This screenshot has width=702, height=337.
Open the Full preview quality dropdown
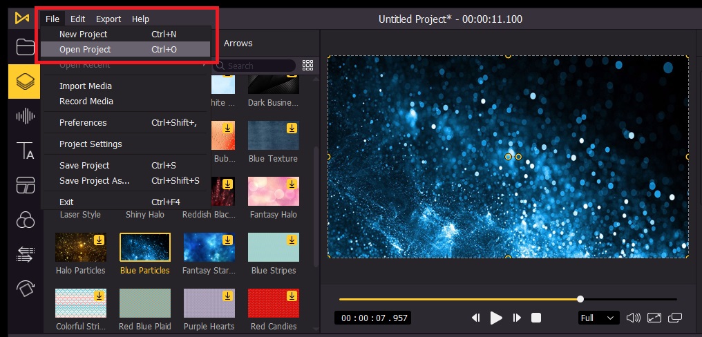click(598, 318)
